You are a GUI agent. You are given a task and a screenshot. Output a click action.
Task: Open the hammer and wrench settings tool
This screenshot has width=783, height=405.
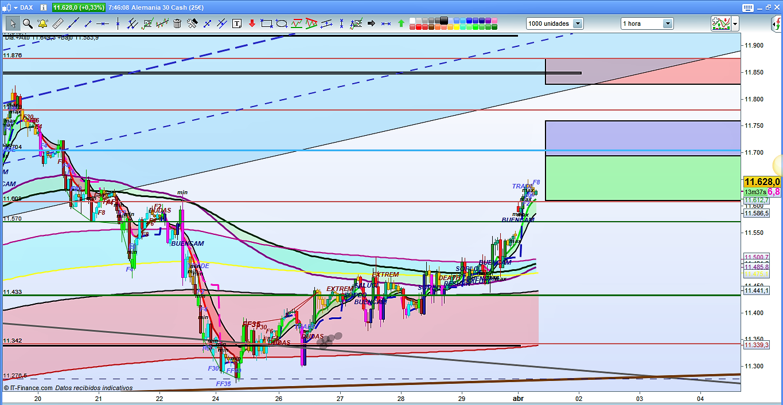click(x=192, y=23)
